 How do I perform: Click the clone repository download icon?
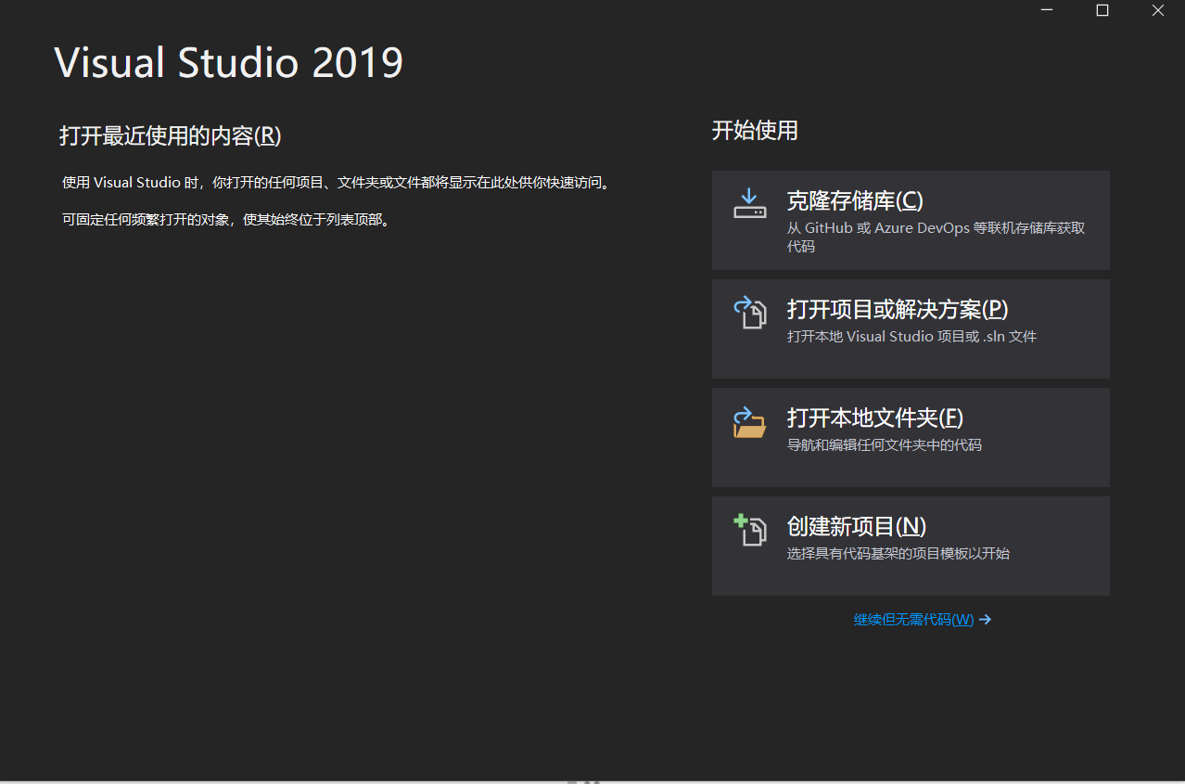click(749, 204)
